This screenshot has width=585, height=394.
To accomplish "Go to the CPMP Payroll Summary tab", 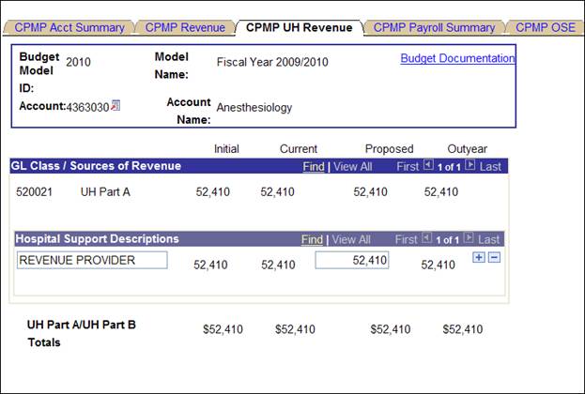I will pos(433,27).
